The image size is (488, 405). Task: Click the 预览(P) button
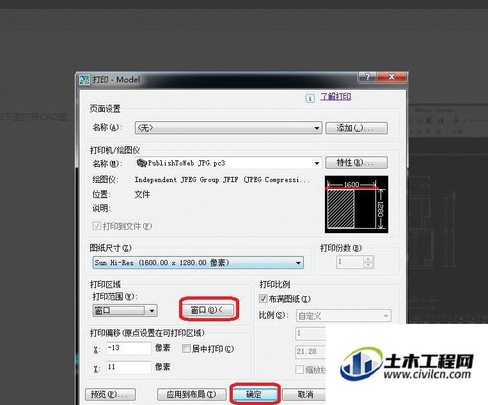[x=110, y=394]
